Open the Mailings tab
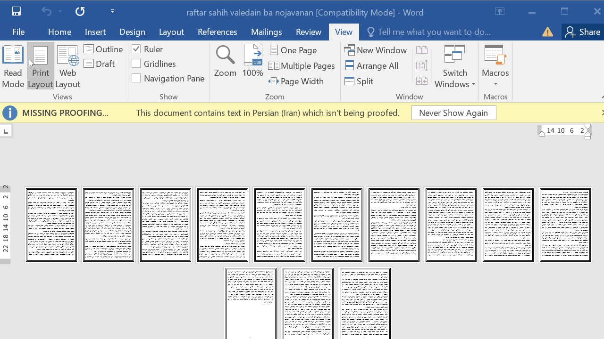The width and height of the screenshot is (604, 339). coord(266,32)
